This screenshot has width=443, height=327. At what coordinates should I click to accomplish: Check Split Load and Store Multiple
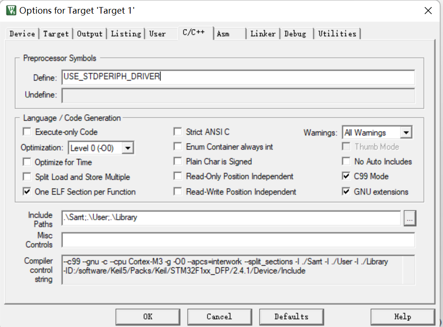pyautogui.click(x=27, y=176)
